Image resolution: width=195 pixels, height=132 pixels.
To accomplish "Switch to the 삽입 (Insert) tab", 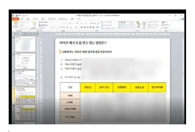I will pos(28,19).
